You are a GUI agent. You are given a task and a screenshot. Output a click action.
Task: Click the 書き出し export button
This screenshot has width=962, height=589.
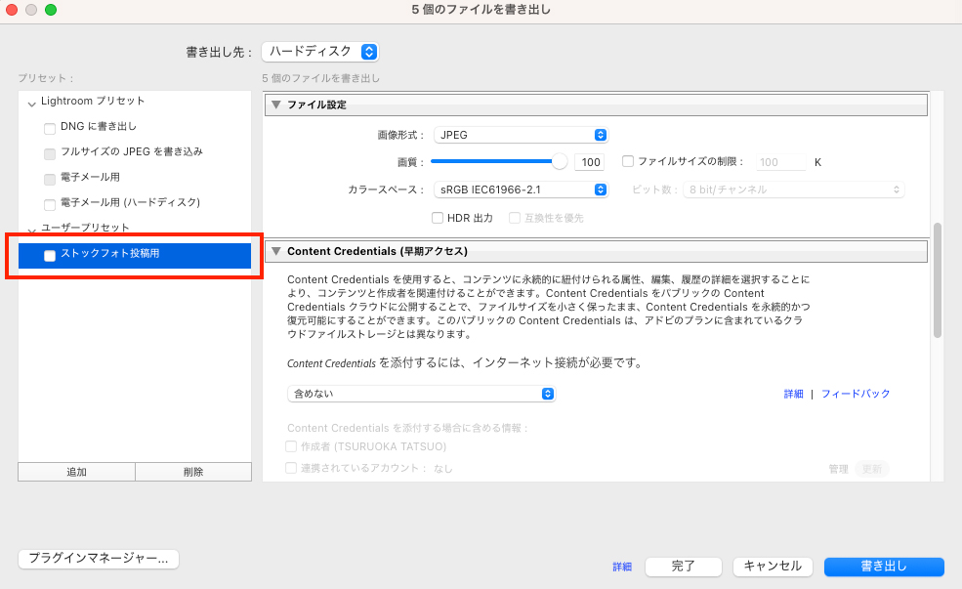pos(883,567)
